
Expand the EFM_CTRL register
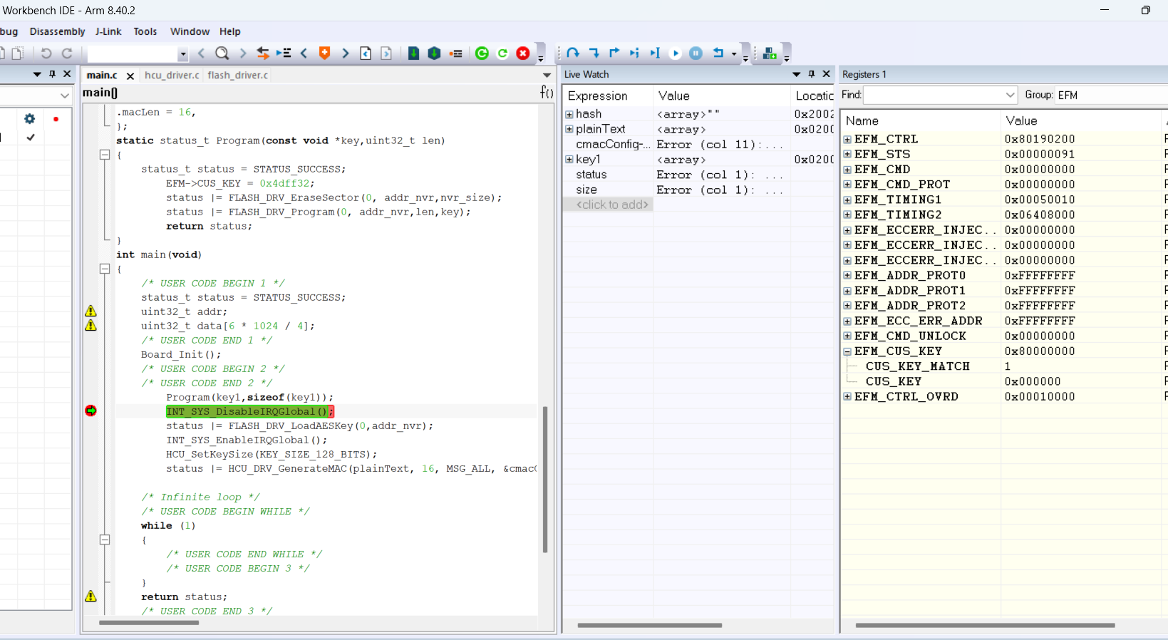coord(847,140)
